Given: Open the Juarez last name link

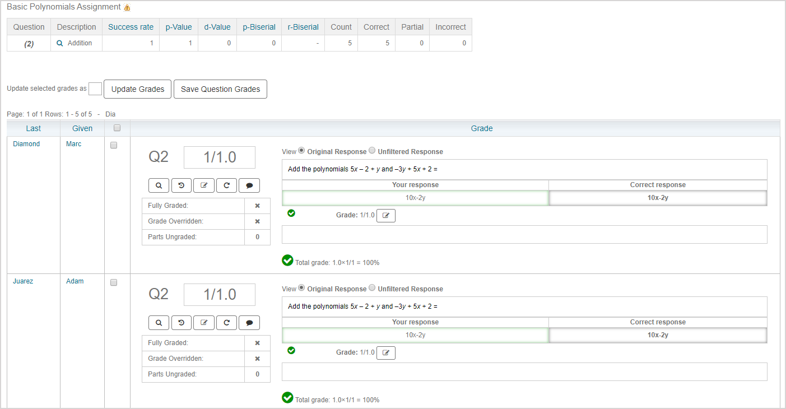Looking at the screenshot, I should pos(23,281).
